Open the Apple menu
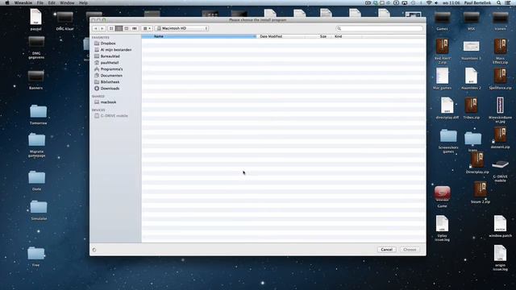 click(7, 2)
